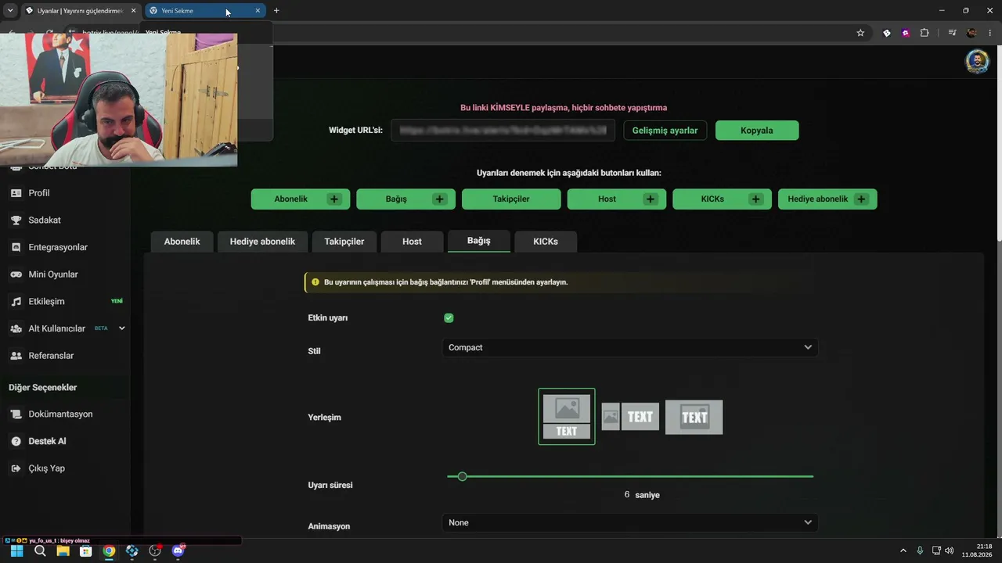Click the Uyarı süresi slider handle
This screenshot has width=1002, height=563.
pos(463,476)
